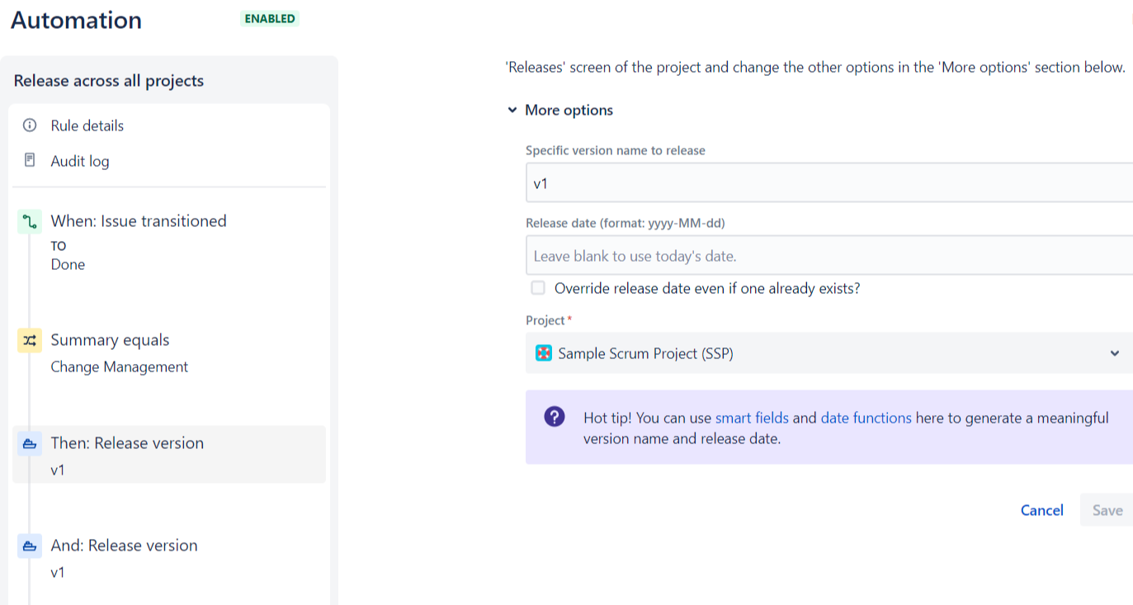
Task: Enable override release date checkbox
Action: pyautogui.click(x=537, y=287)
